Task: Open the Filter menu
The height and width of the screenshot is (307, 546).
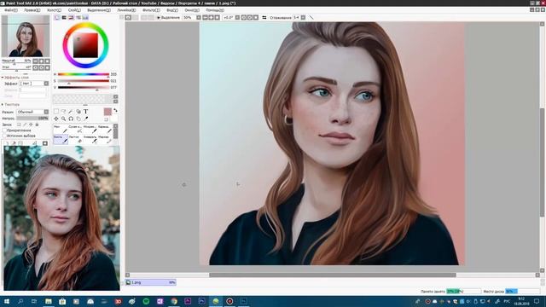Action: (151, 10)
